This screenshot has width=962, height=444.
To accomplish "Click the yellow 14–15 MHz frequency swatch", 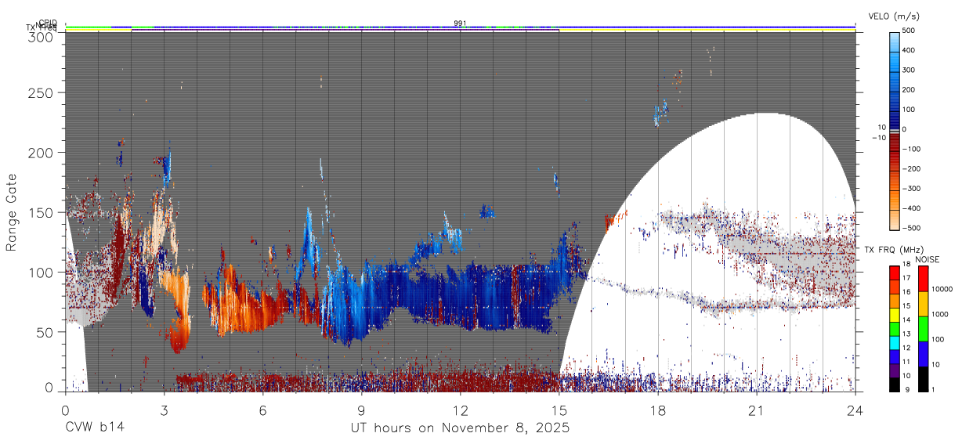I will click(895, 315).
